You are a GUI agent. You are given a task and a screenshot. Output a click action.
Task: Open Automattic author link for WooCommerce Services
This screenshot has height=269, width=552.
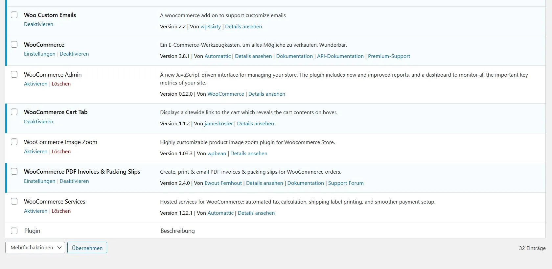click(x=220, y=213)
